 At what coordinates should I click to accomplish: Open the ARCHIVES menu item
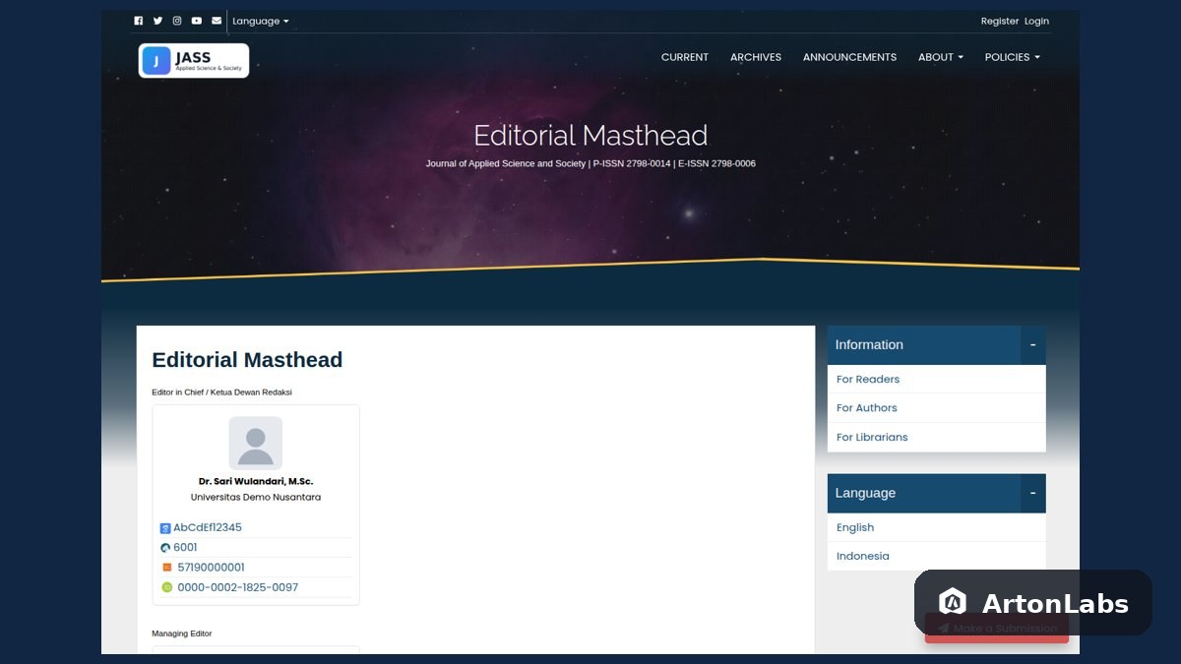click(x=756, y=57)
